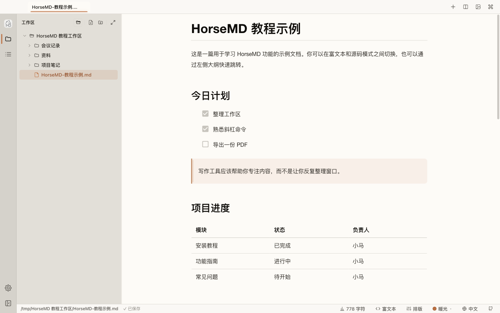The image size is (500, 313).
Task: Click the open folder icon beside 工作区
Action: coord(78,23)
